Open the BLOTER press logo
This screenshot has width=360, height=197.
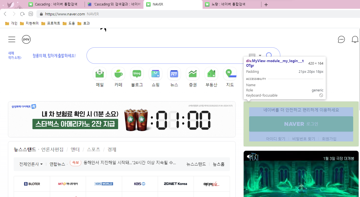(32, 184)
